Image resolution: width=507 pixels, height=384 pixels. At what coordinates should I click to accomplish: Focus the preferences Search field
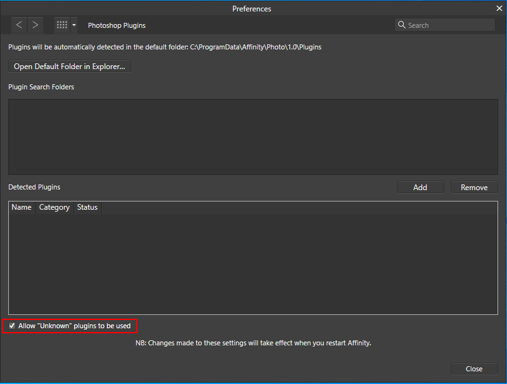(445, 25)
